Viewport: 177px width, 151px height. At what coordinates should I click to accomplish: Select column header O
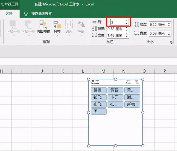pos(144,71)
